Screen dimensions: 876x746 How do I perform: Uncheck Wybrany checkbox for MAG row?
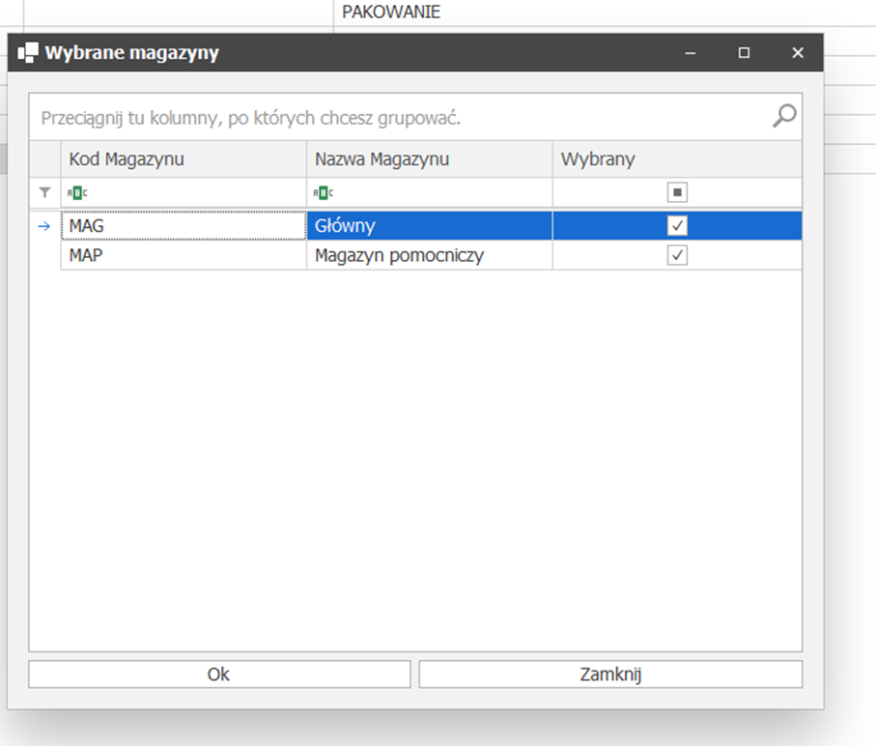pyautogui.click(x=677, y=226)
